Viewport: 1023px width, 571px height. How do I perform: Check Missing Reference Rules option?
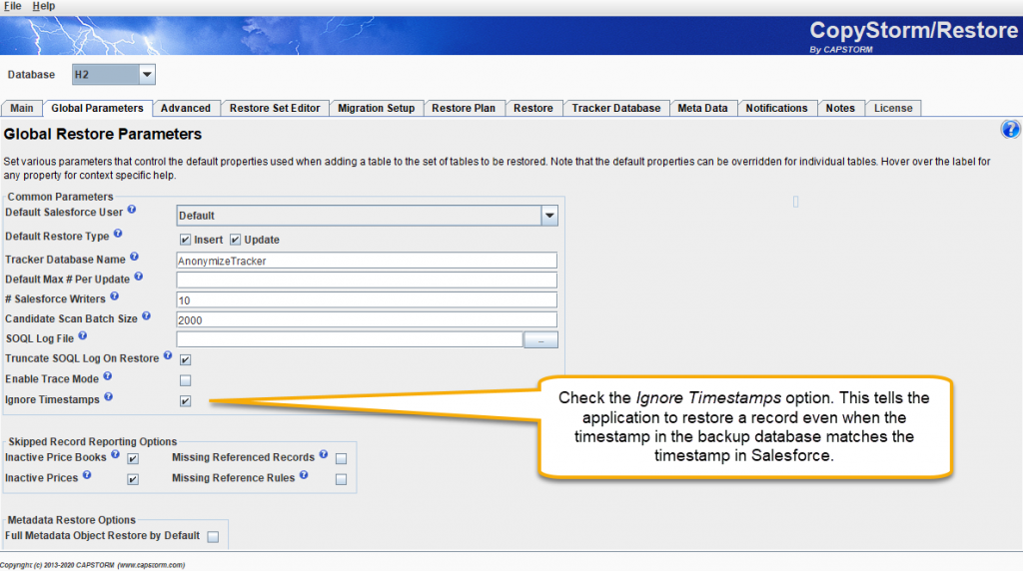[x=342, y=479]
